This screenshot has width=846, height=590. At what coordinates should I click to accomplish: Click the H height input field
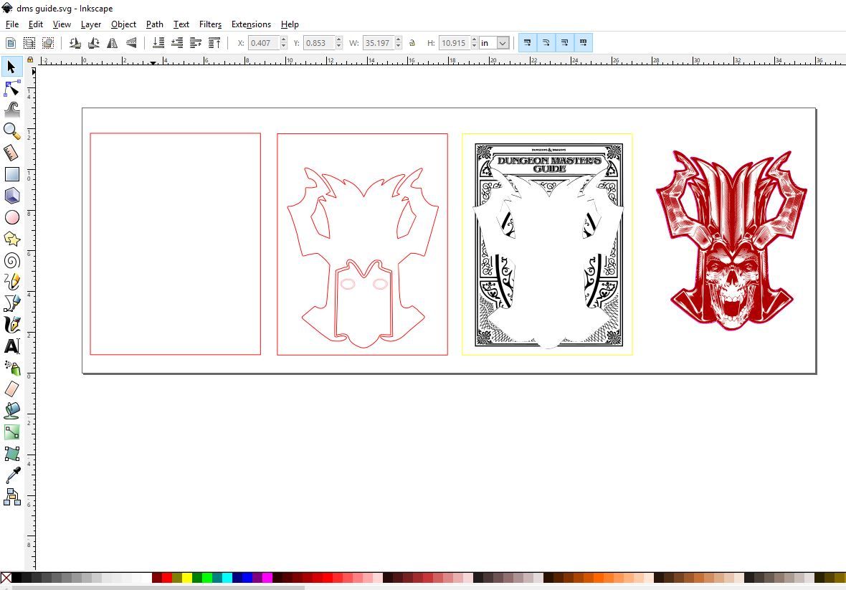pyautogui.click(x=455, y=42)
